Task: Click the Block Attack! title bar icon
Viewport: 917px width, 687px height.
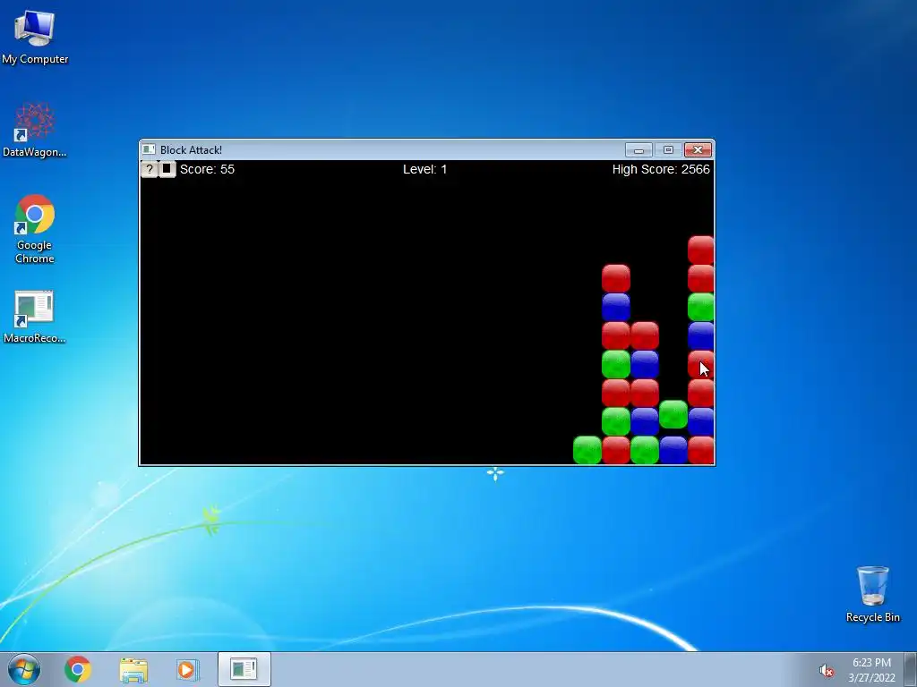Action: pyautogui.click(x=149, y=149)
